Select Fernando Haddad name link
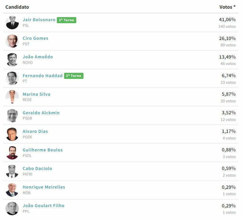 coord(42,76)
